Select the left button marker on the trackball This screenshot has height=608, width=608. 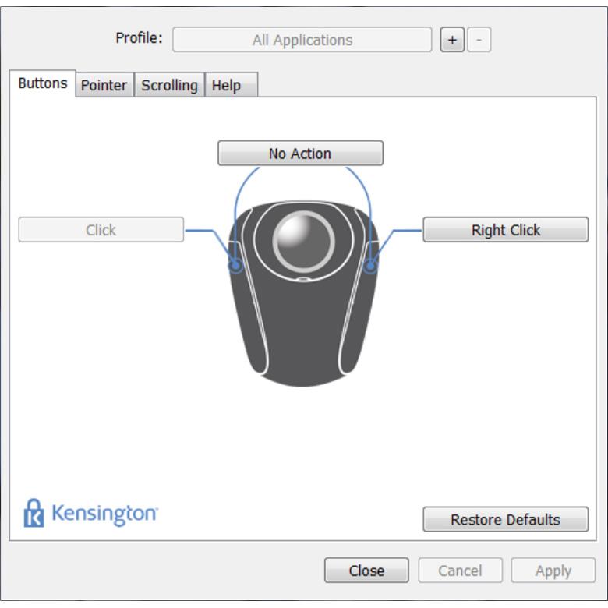[235, 266]
